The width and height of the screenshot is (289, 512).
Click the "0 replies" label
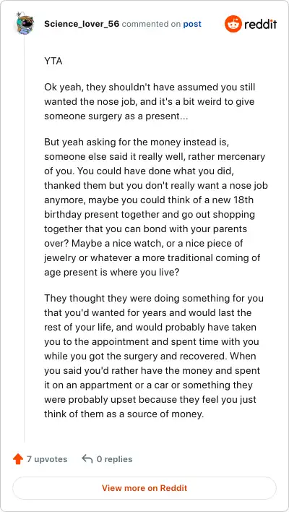114,459
